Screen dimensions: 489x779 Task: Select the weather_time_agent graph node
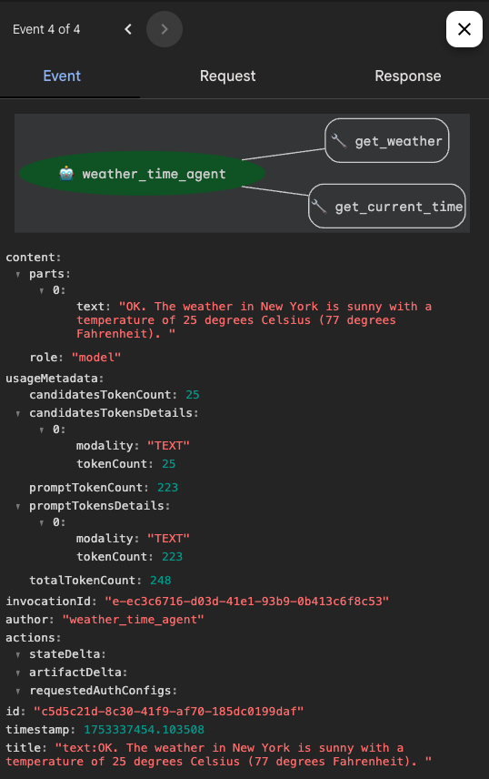[142, 174]
